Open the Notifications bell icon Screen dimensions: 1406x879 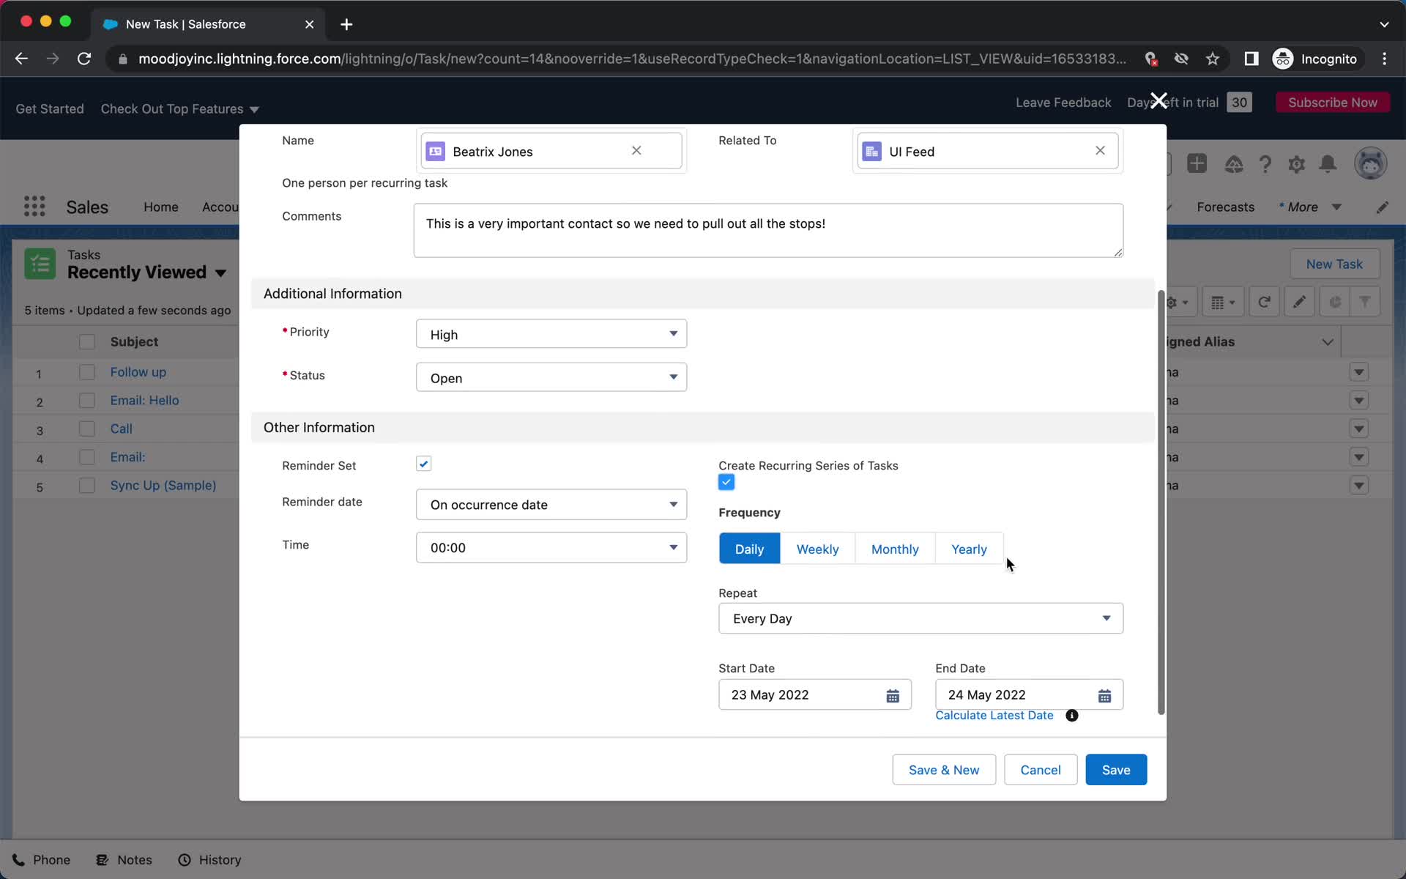(1328, 164)
